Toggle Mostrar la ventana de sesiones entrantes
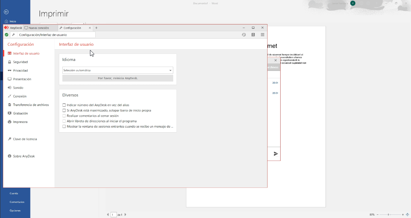411x218 pixels. (x=64, y=127)
